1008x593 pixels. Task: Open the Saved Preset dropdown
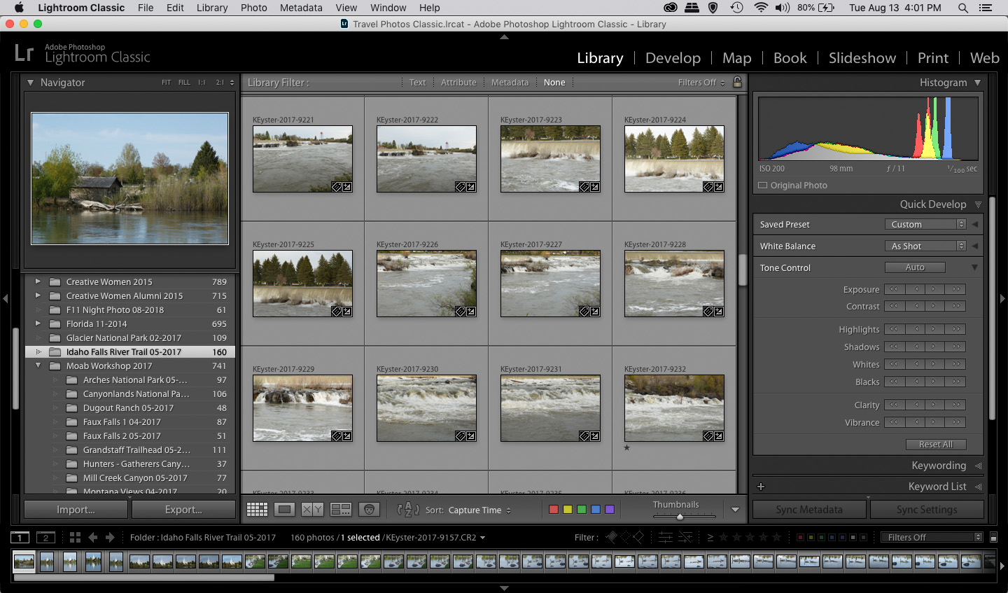click(925, 224)
